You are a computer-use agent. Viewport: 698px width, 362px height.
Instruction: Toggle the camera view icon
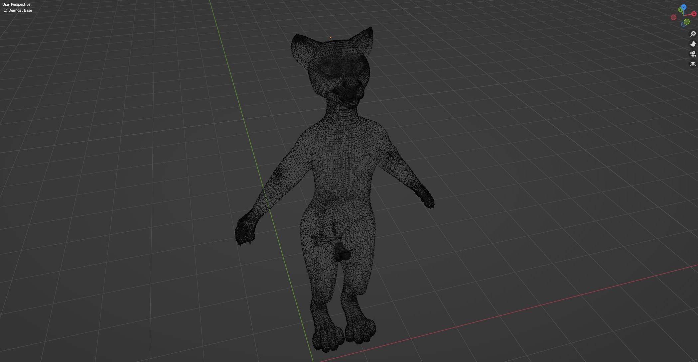tap(693, 54)
